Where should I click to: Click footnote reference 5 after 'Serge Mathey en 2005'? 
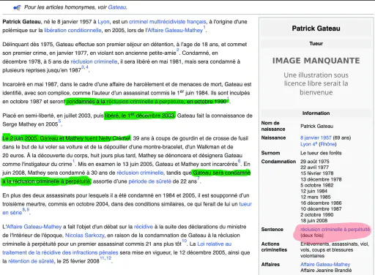59,121
